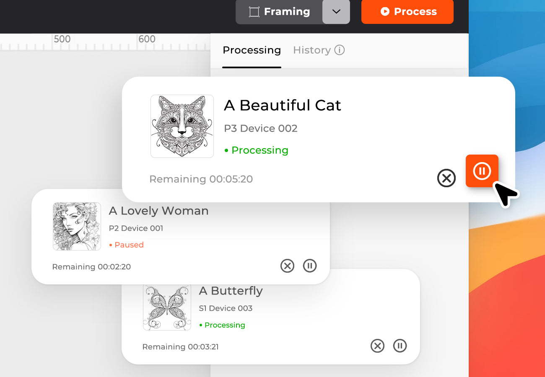Select the cat artwork thumbnail
Viewport: 545px width, 377px height.
coord(182,126)
